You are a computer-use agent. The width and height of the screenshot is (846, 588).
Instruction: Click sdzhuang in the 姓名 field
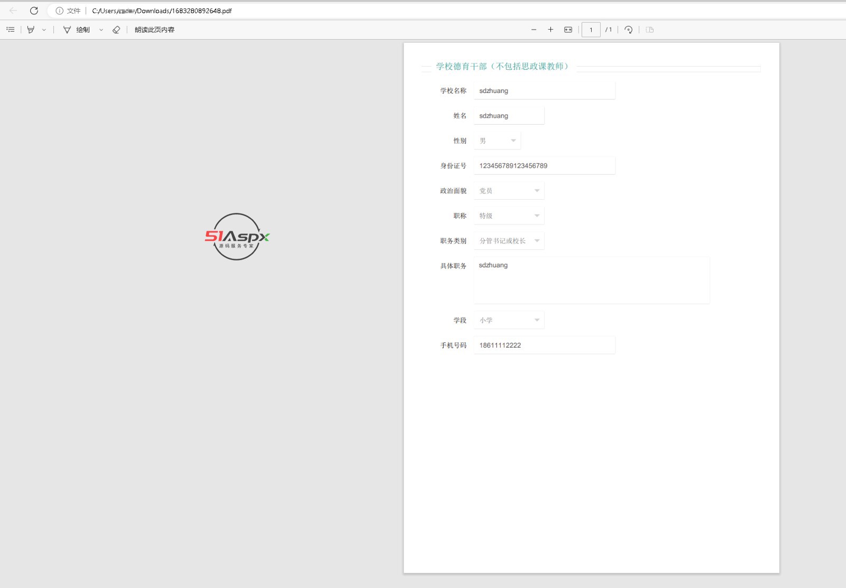[494, 116]
